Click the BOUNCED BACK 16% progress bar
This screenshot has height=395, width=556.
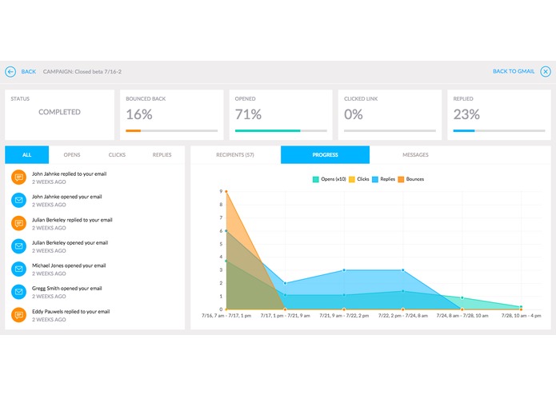click(172, 130)
